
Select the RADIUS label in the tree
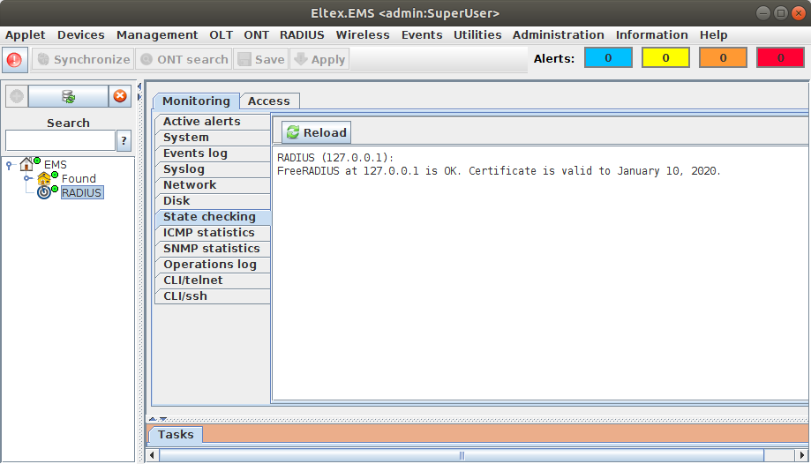point(82,193)
